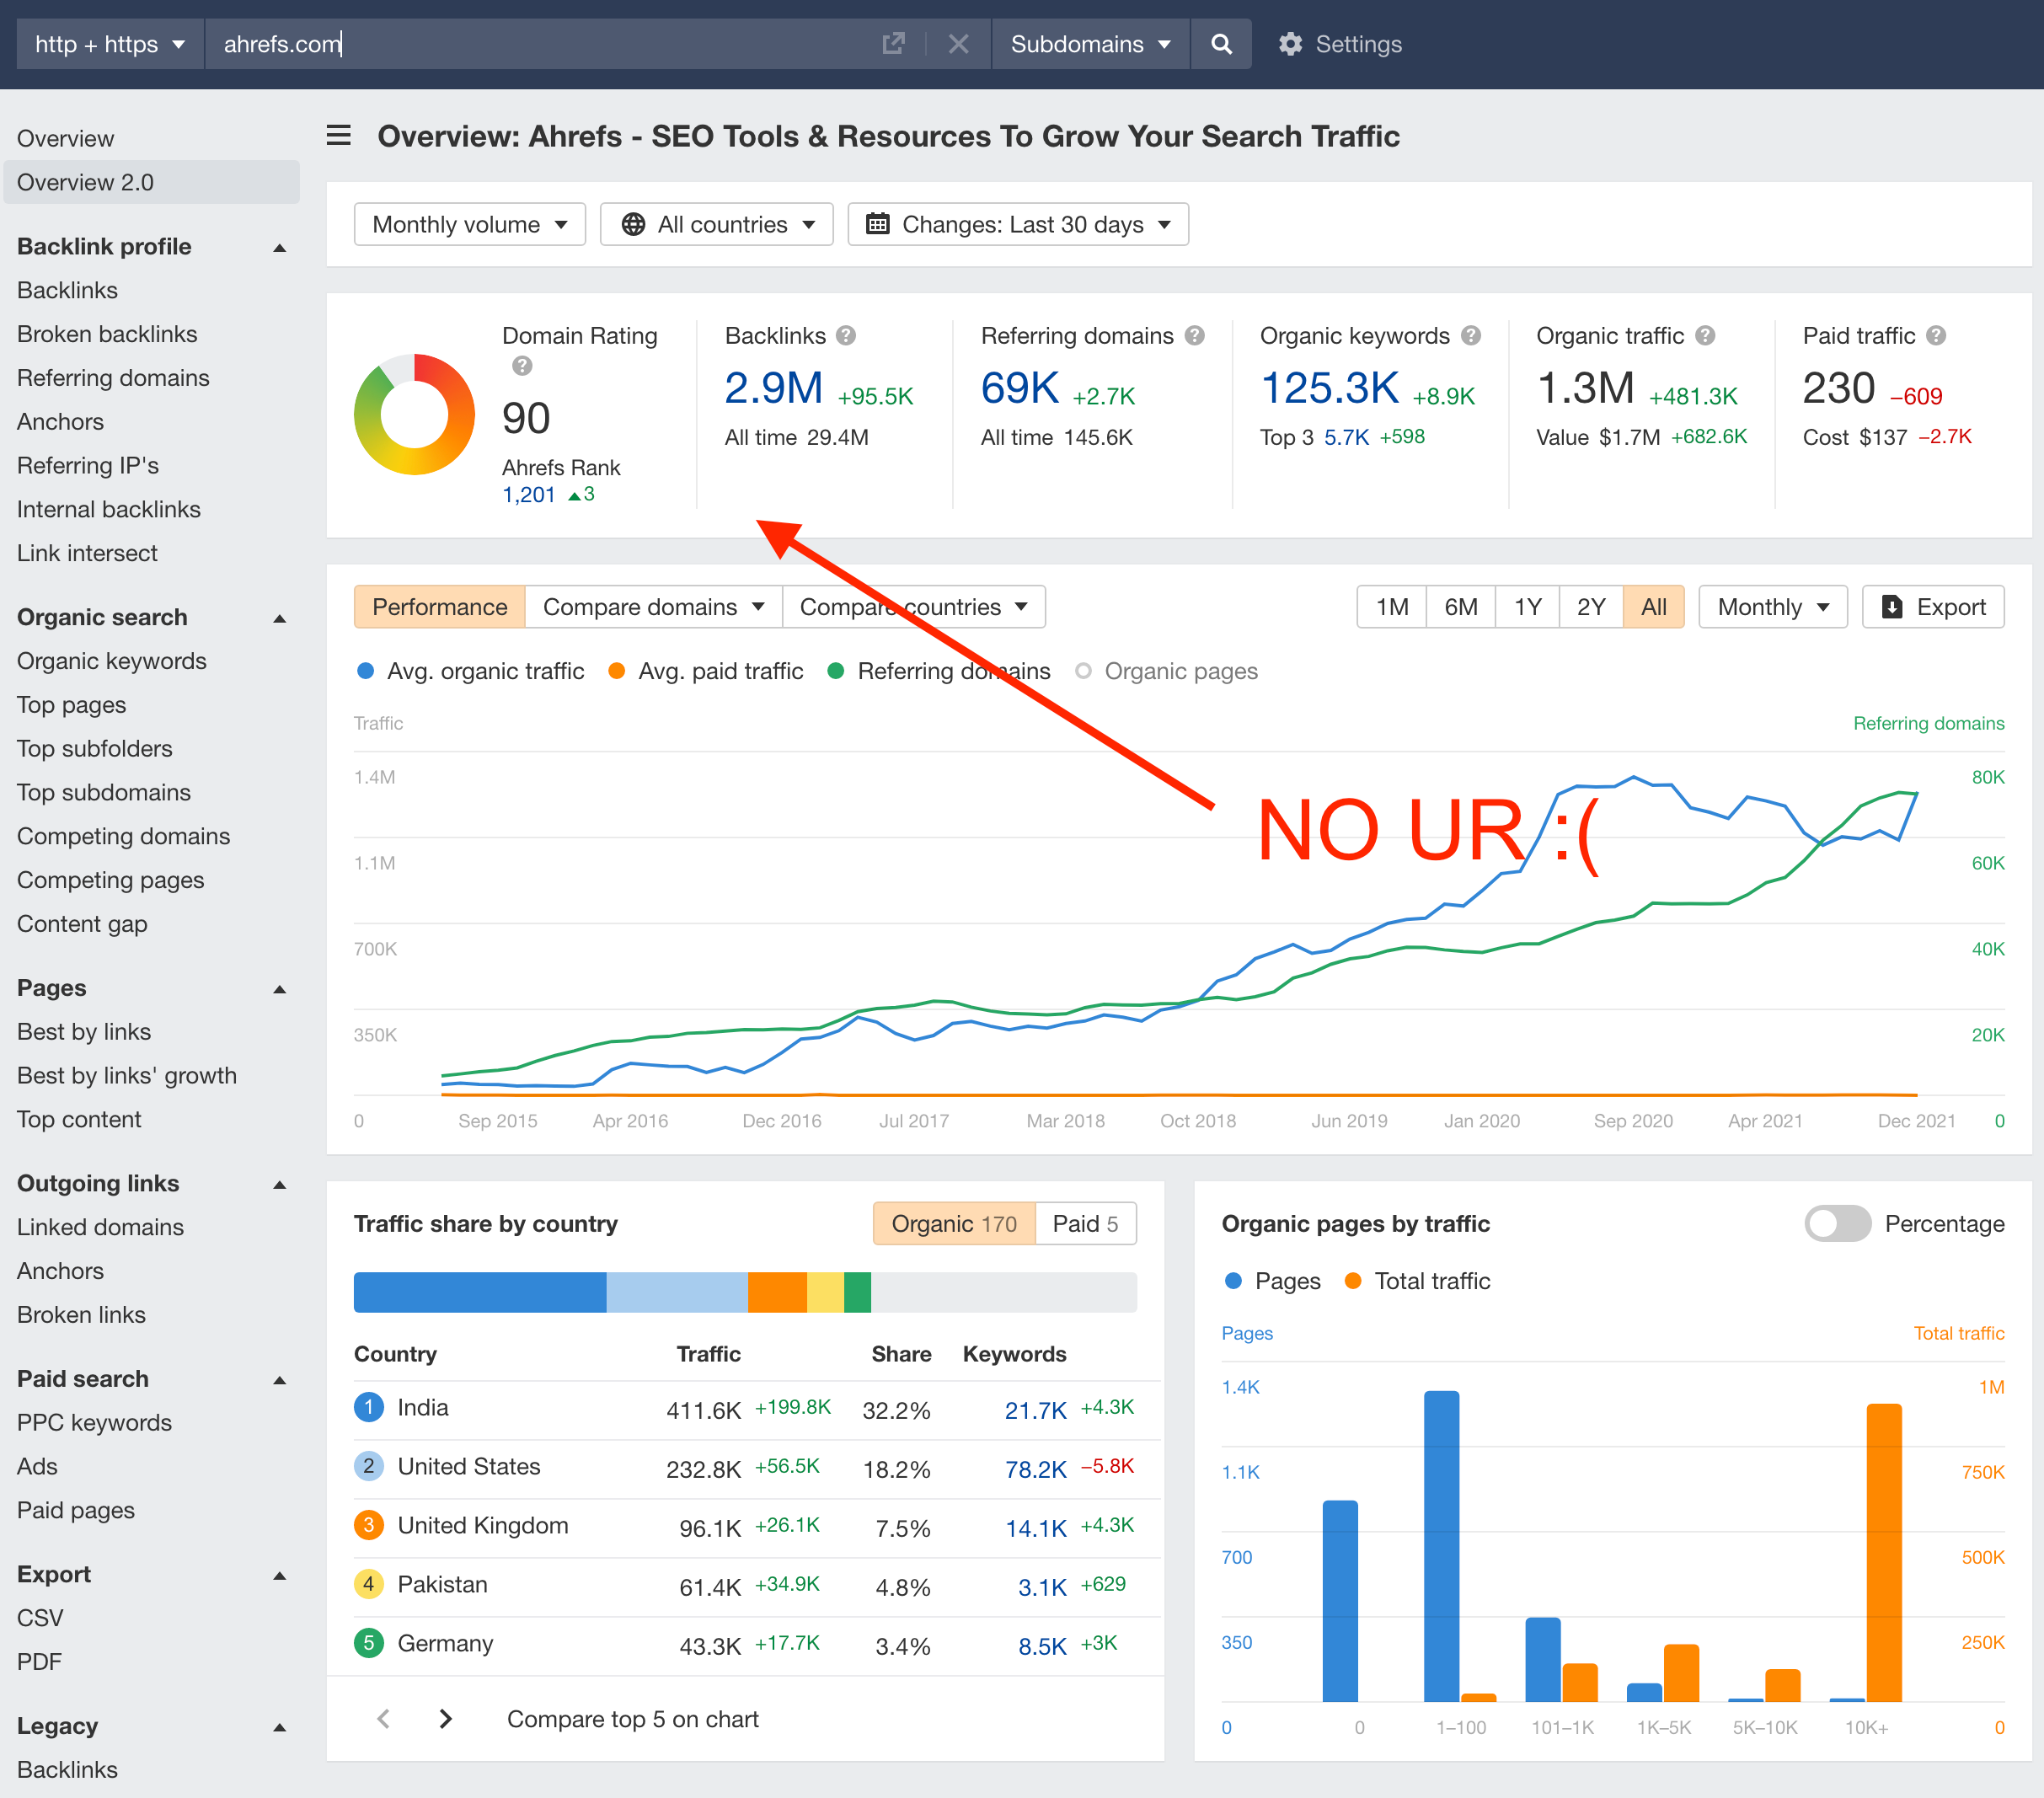Go to previous countries page arrow
The width and height of the screenshot is (2044, 1798).
(383, 1718)
